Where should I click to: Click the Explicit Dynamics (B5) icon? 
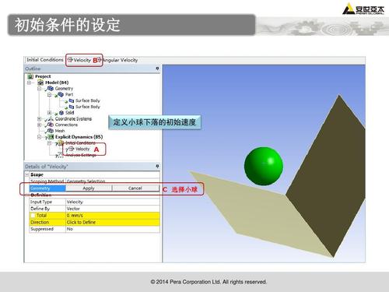(51, 137)
